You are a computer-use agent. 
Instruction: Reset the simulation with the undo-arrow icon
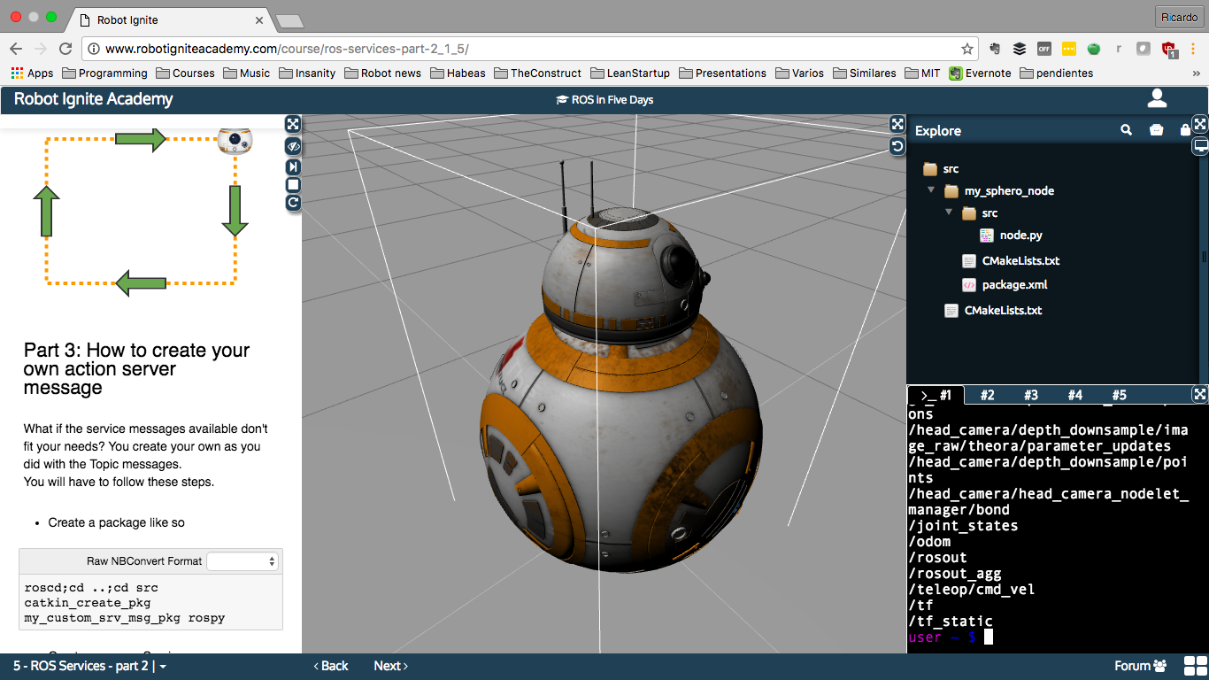897,146
